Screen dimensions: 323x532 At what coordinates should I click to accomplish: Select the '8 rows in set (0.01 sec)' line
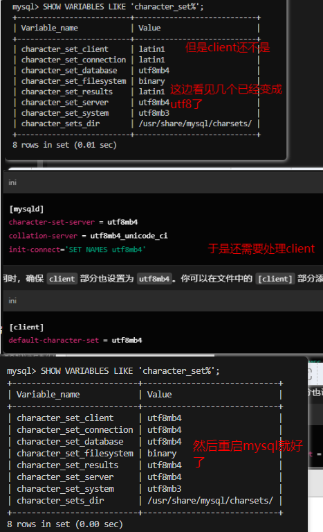64,145
